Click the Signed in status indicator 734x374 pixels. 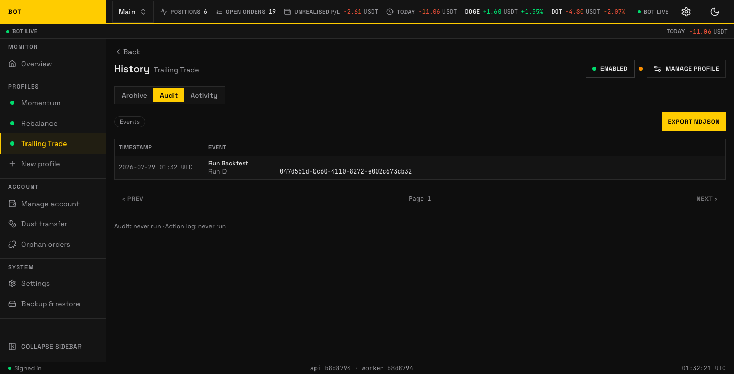[25, 368]
